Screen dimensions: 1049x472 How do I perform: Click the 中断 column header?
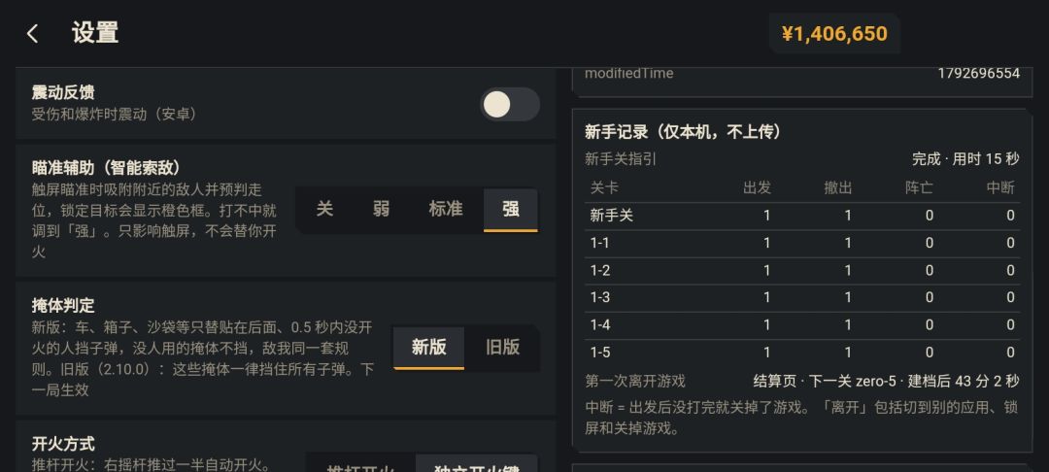tap(1000, 187)
